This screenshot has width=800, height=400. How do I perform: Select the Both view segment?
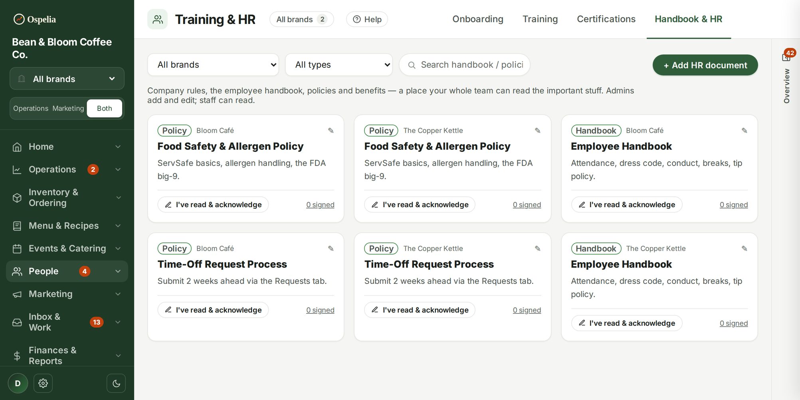pos(104,109)
